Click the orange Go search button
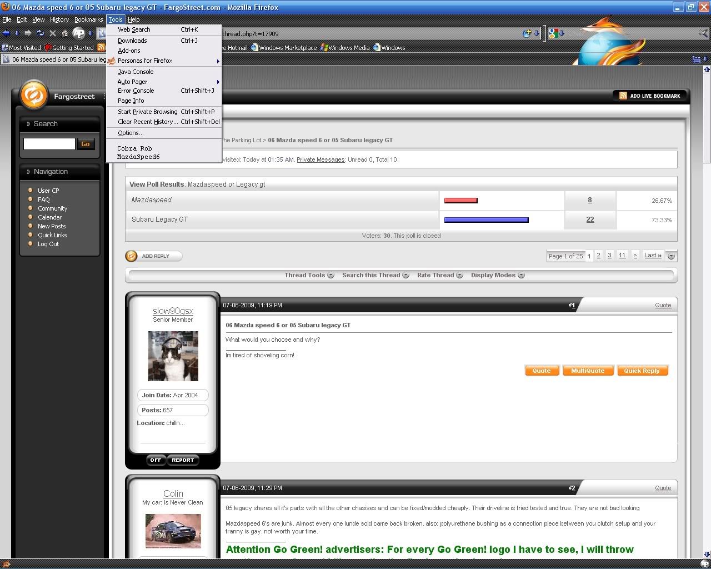 [86, 144]
